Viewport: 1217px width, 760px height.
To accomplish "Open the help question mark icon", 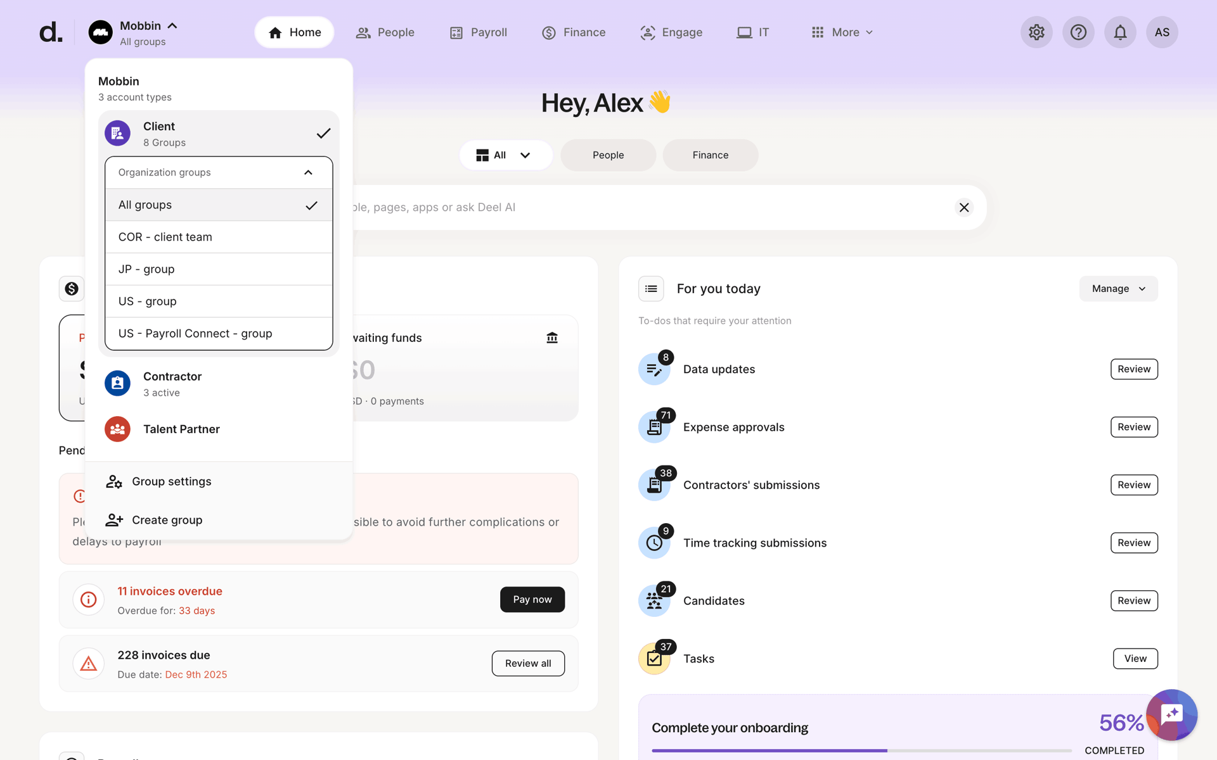I will [1078, 32].
